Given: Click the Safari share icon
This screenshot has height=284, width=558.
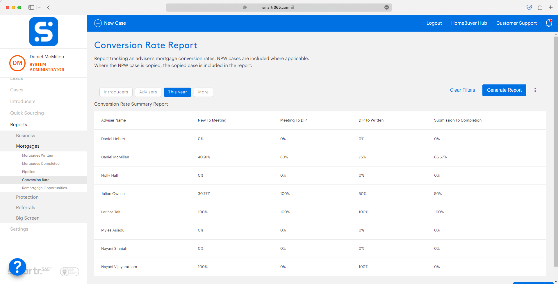Looking at the screenshot, I should (x=540, y=7).
